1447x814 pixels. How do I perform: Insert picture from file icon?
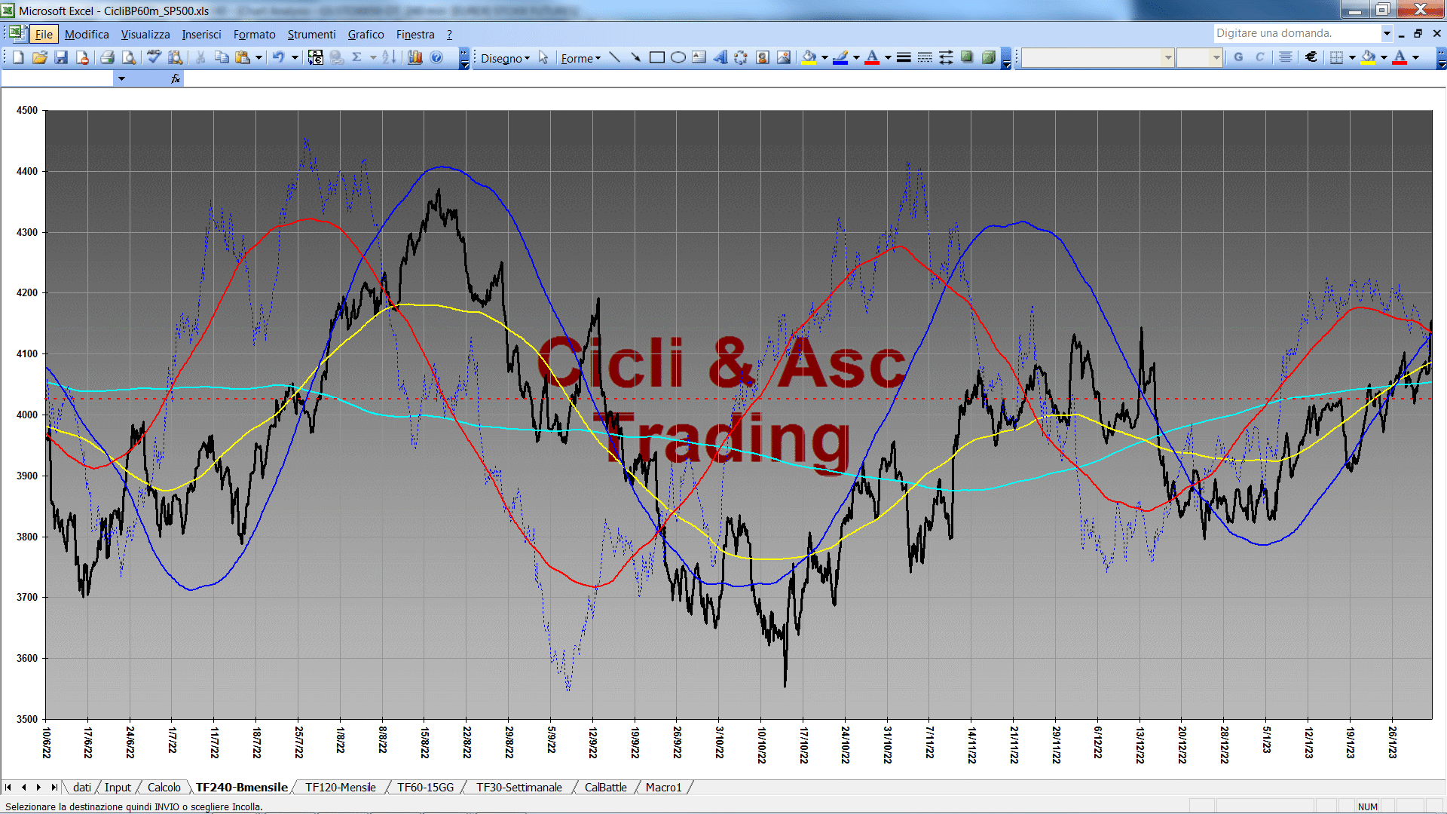783,57
